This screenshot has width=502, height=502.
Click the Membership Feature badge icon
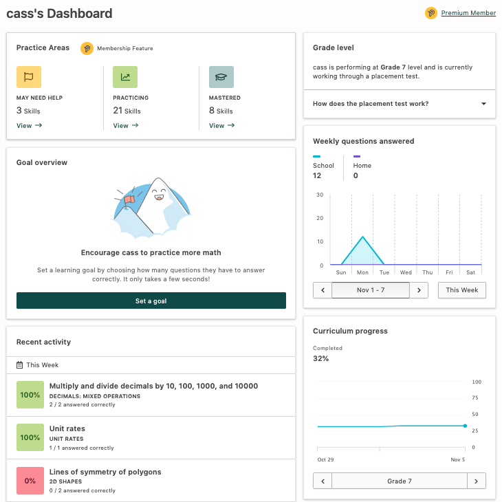pyautogui.click(x=87, y=48)
